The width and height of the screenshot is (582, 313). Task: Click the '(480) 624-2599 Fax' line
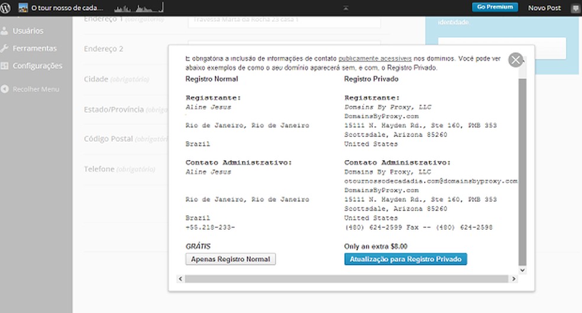pyautogui.click(x=418, y=227)
